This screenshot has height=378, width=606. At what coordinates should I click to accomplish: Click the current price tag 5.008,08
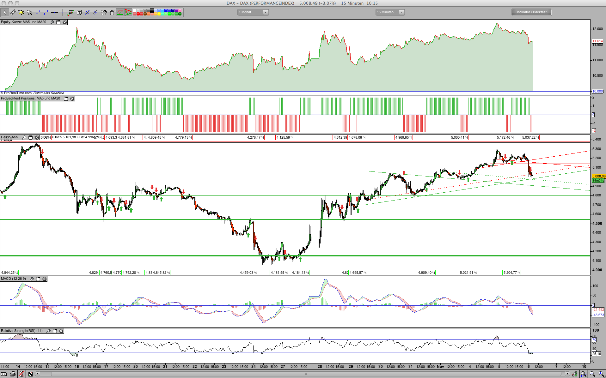click(599, 176)
